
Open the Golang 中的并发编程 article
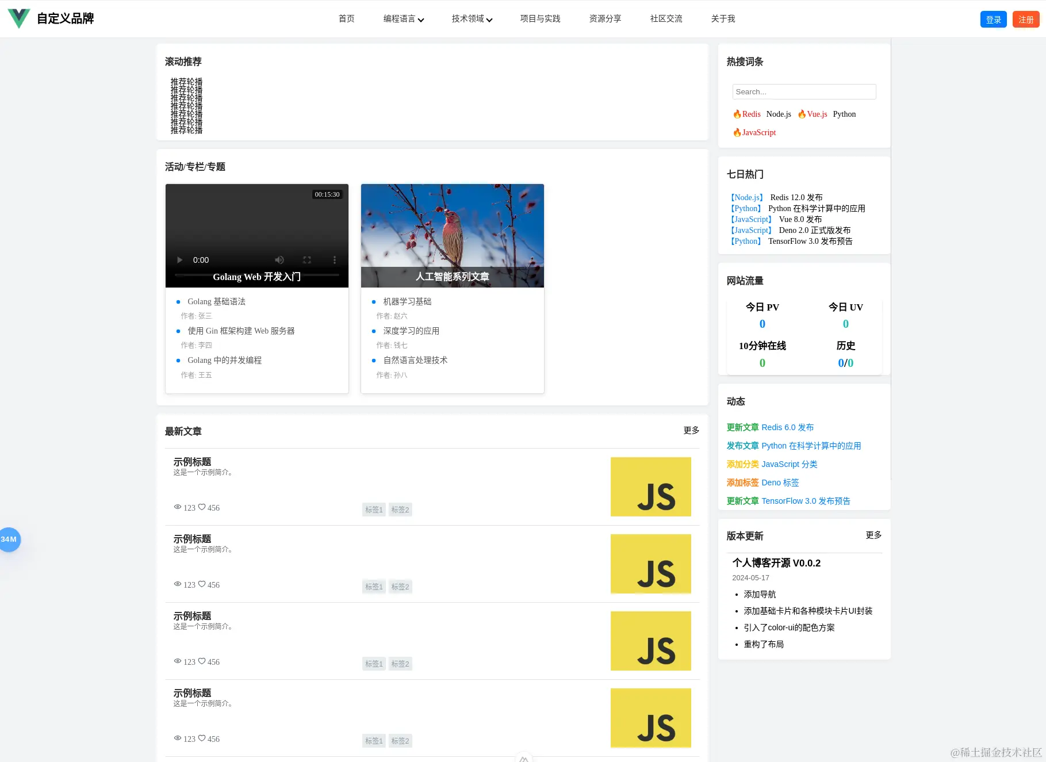(x=224, y=360)
